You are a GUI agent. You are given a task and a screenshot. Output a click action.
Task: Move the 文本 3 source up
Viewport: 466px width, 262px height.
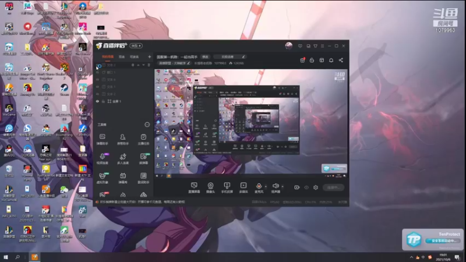(138, 65)
